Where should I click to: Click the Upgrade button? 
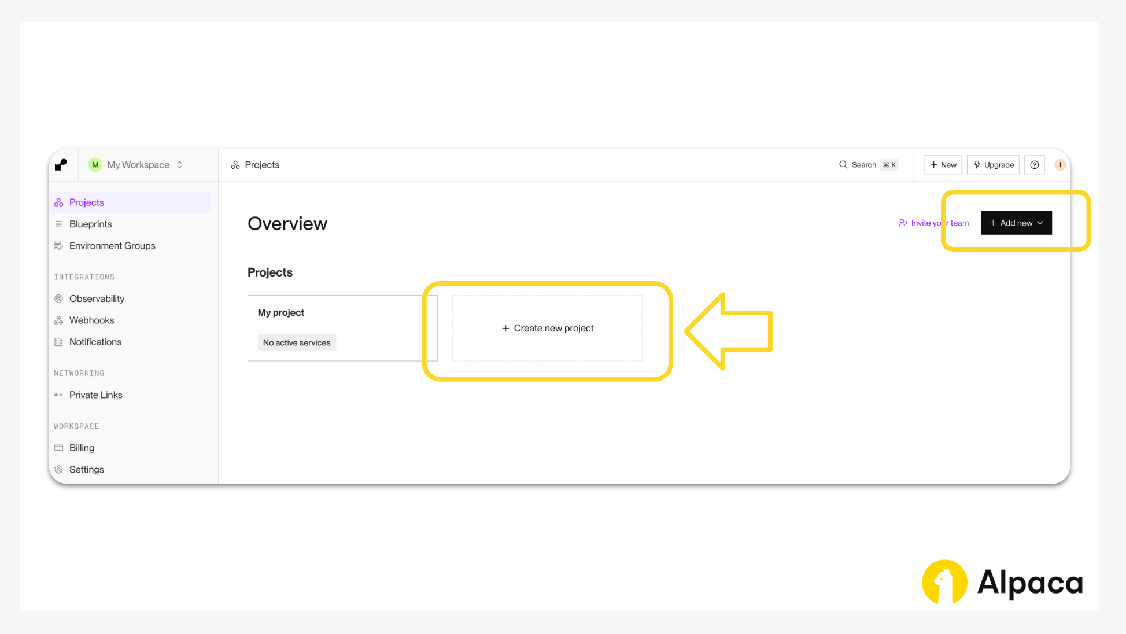coord(993,165)
